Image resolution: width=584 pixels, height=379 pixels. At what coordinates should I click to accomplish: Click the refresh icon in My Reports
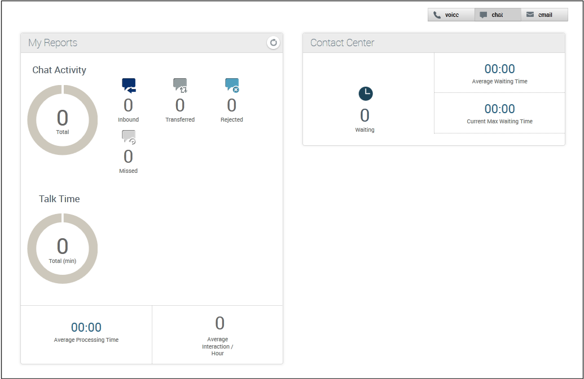273,43
